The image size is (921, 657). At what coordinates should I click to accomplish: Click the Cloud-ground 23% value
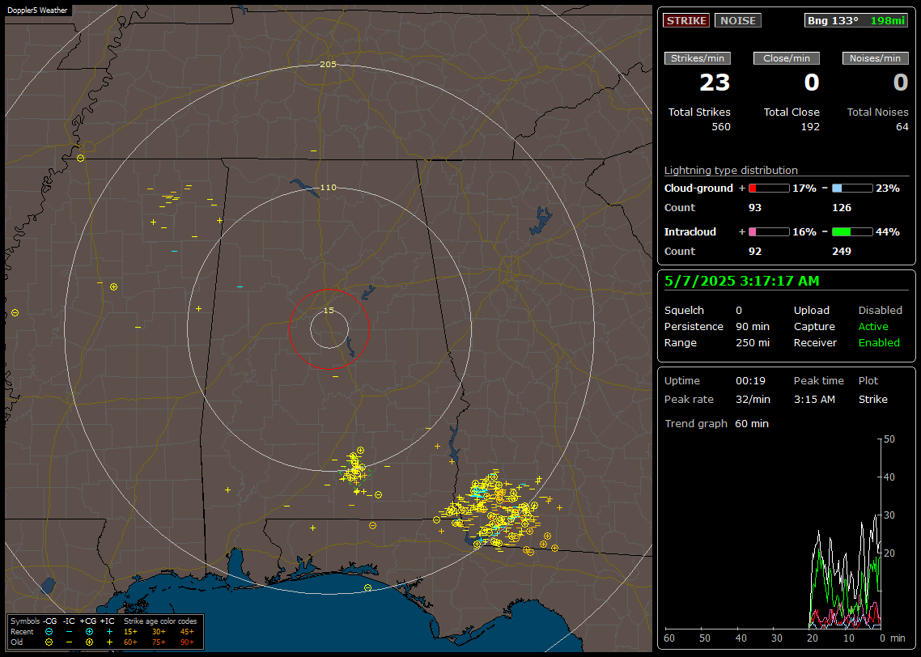888,189
